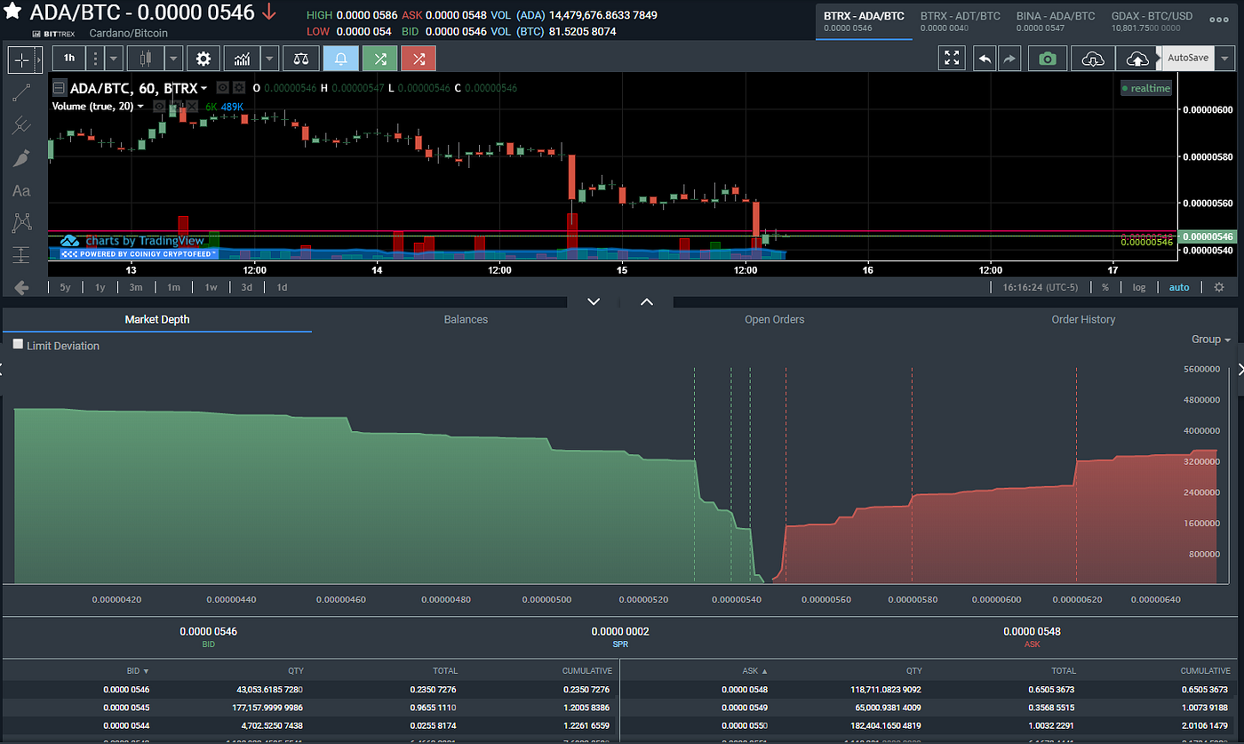Favorite ADA/BTC with the star icon
Viewport: 1244px width, 744px height.
click(x=13, y=12)
